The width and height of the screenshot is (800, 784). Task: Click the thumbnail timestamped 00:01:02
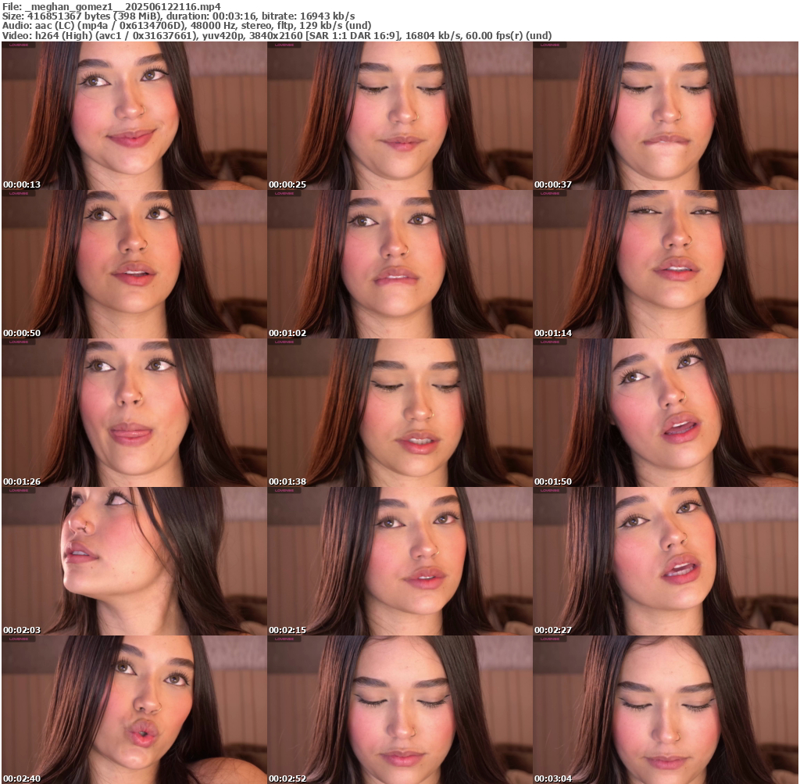tap(400, 264)
